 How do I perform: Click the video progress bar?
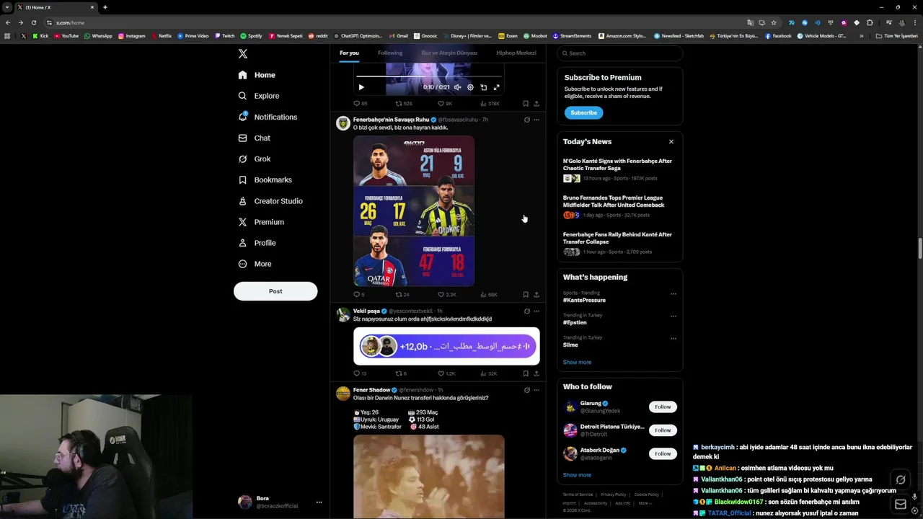429,76
